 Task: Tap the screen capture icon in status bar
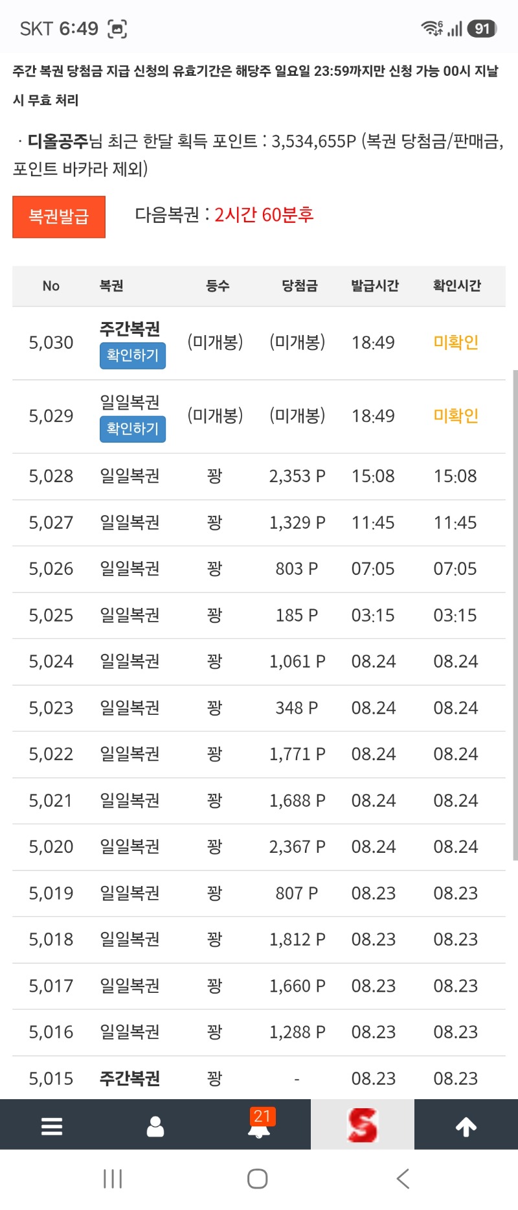(117, 29)
